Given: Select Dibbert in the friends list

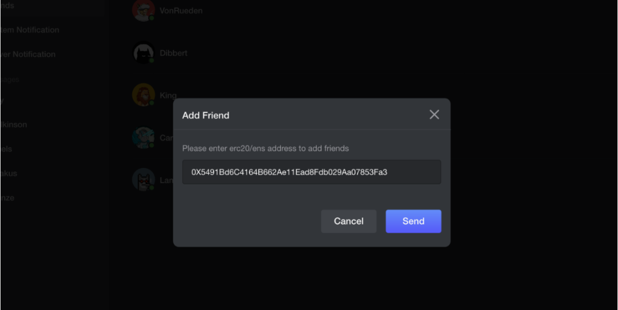Looking at the screenshot, I should coord(173,53).
